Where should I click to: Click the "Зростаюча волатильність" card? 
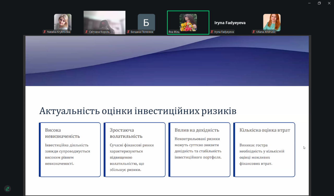pos(134,150)
